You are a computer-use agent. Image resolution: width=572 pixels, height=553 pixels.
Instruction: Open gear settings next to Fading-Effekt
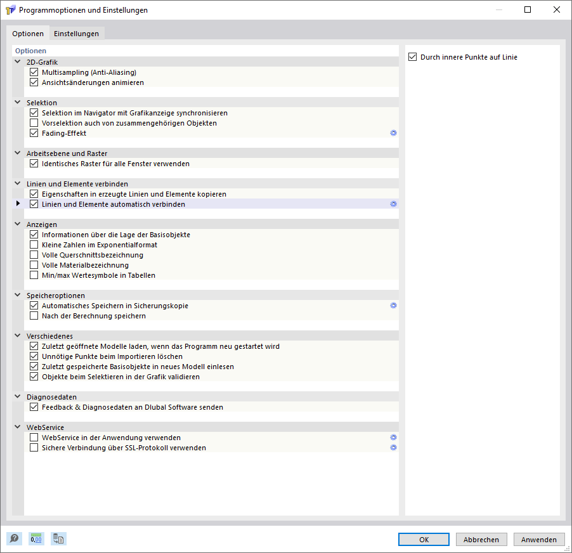tap(393, 133)
